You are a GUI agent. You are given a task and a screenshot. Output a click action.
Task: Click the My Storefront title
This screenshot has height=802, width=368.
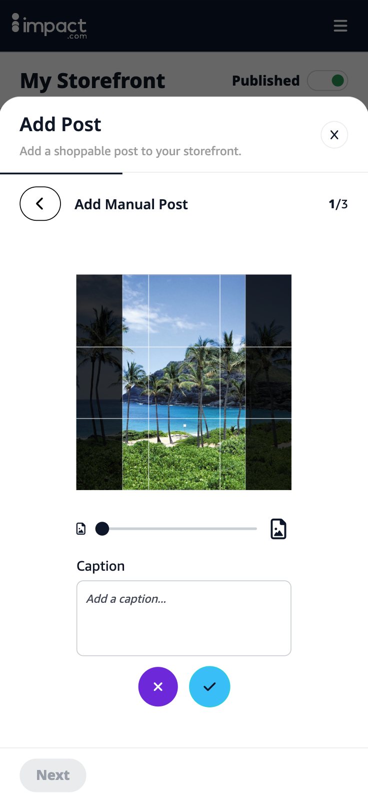(92, 81)
